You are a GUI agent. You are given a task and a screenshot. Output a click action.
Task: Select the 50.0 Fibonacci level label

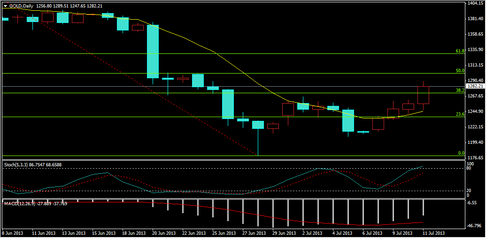coord(460,70)
